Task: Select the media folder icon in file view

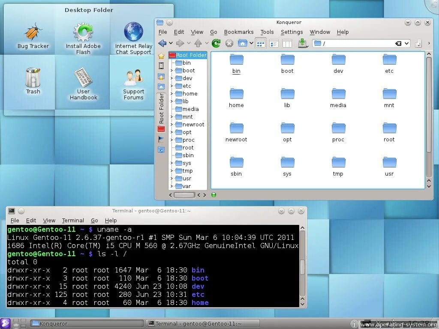Action: tap(338, 98)
